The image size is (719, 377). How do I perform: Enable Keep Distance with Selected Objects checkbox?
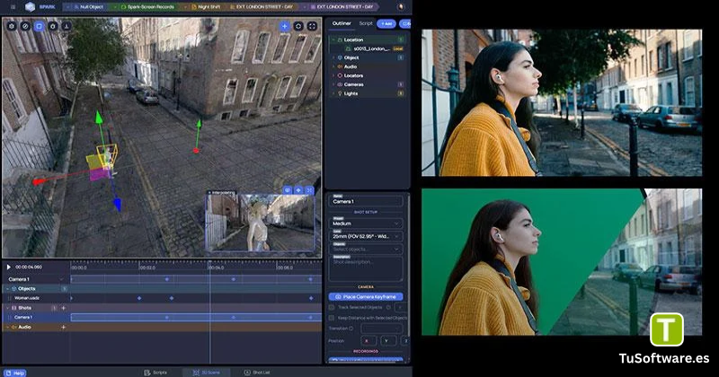pyautogui.click(x=332, y=318)
